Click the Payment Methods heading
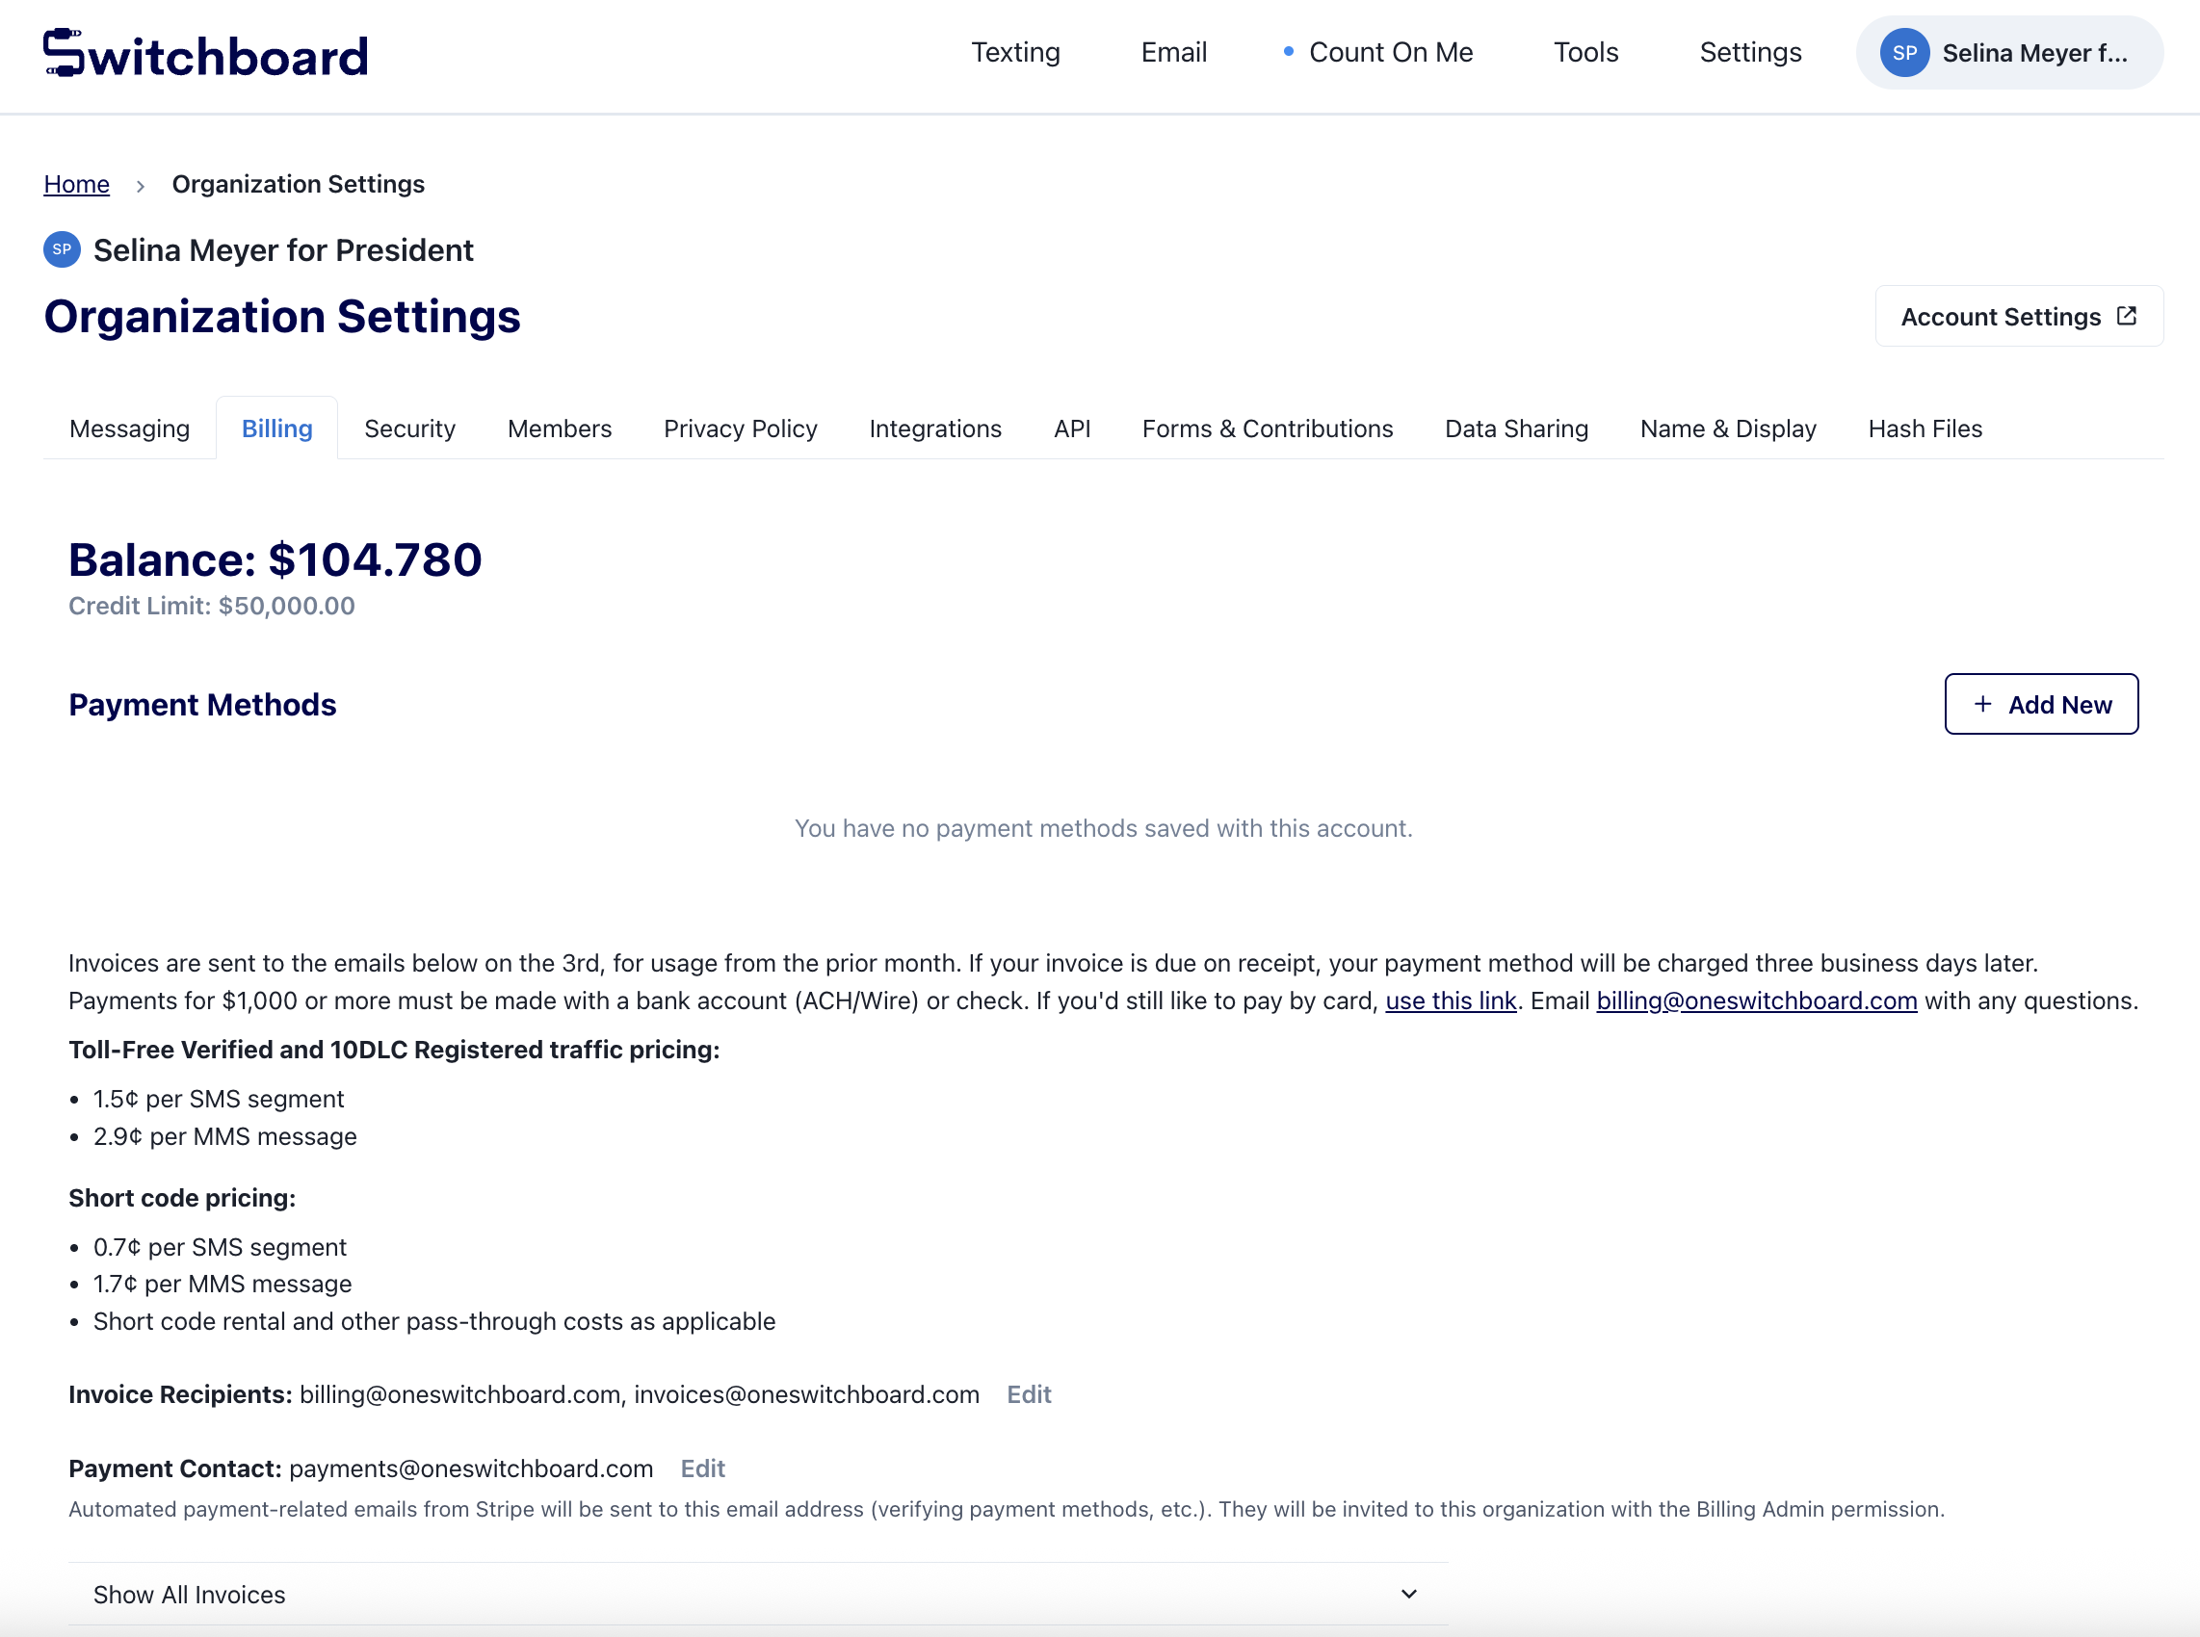Screen dimensions: 2200x1637 (x=202, y=705)
